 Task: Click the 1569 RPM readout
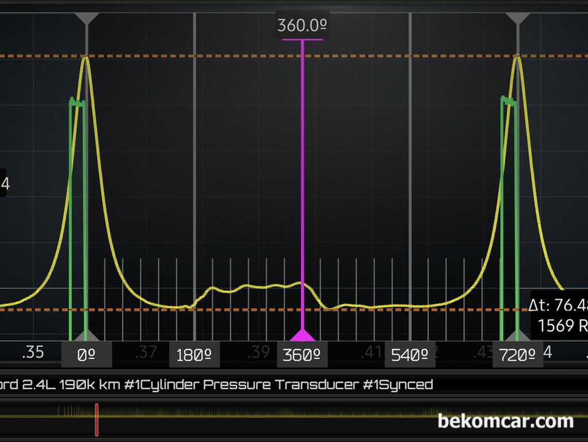[562, 325]
